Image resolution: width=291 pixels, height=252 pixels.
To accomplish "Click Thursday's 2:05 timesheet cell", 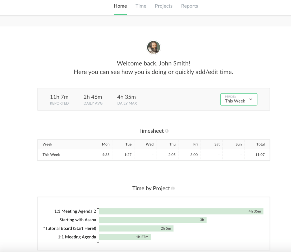I will click(x=172, y=155).
